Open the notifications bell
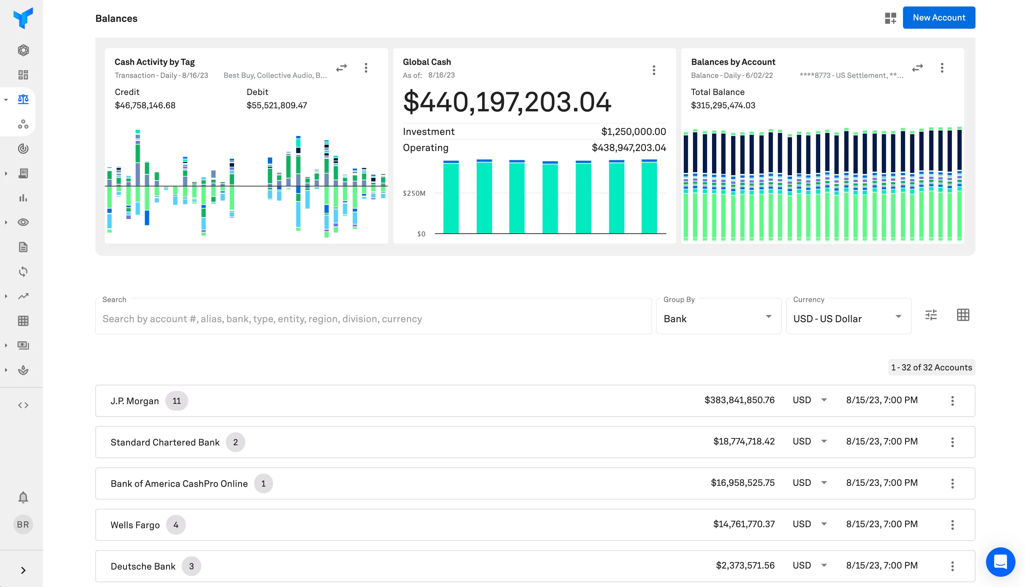Screen dimensions: 1025x587 (23, 497)
